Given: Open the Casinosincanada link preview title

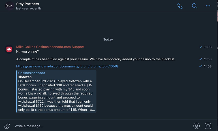Looking at the screenshot, I should pyautogui.click(x=32, y=73).
